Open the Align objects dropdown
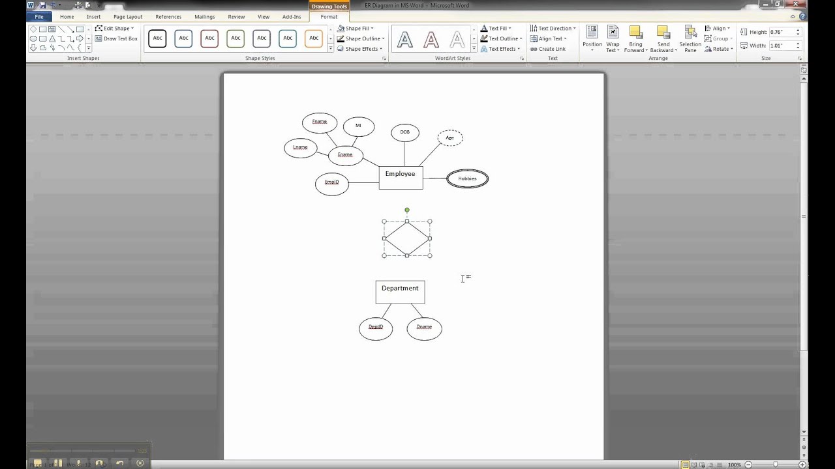The image size is (835, 469). point(718,29)
